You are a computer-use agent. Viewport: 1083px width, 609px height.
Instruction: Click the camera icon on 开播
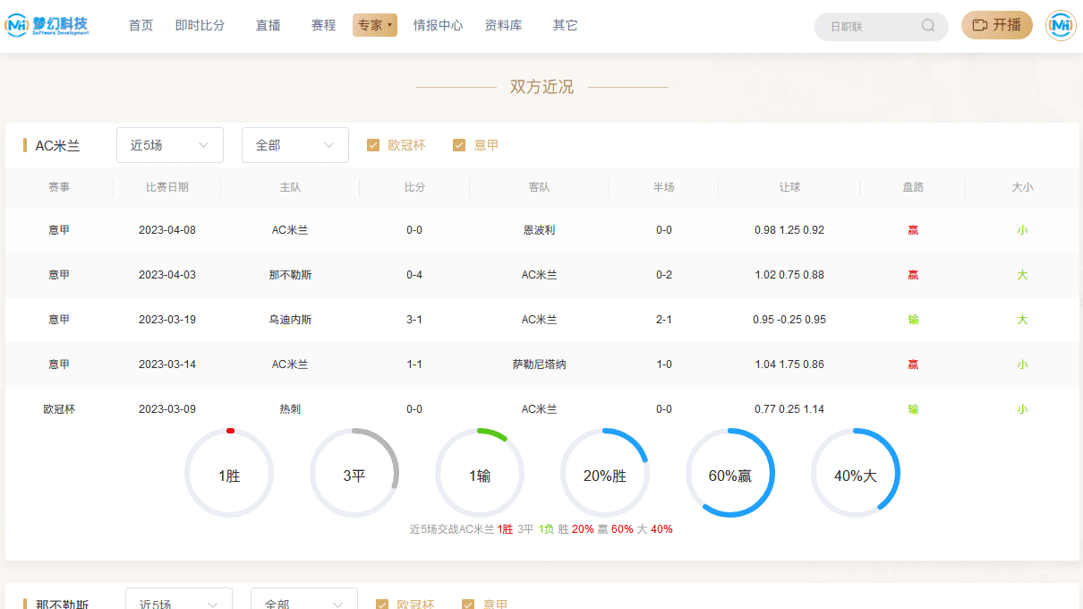[980, 25]
